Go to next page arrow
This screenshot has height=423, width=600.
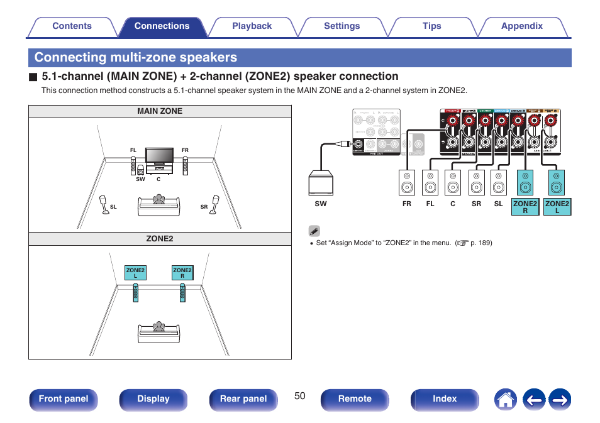pos(560,400)
